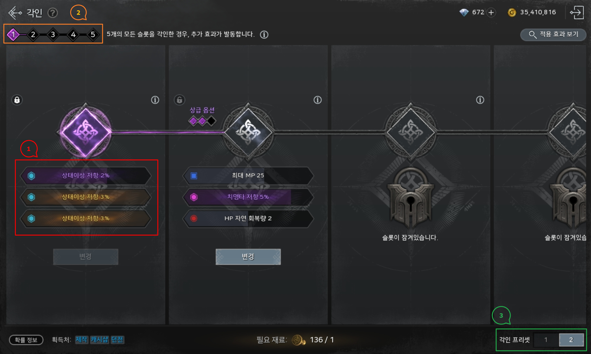The image size is (591, 354).
Task: Select engraving preset 2
Action: [x=571, y=340]
